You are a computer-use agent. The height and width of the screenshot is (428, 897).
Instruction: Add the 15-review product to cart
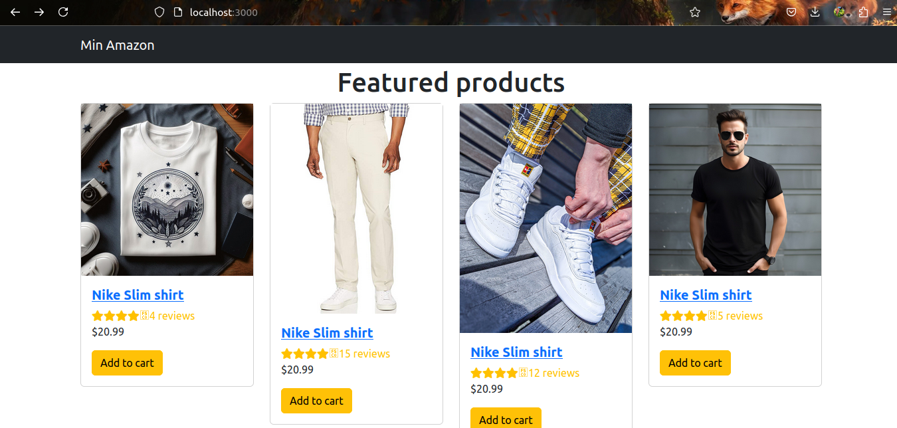[x=316, y=401]
